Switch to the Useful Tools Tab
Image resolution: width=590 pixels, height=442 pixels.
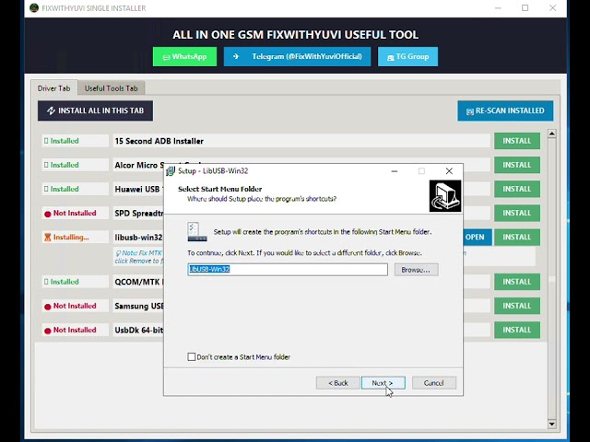point(111,88)
